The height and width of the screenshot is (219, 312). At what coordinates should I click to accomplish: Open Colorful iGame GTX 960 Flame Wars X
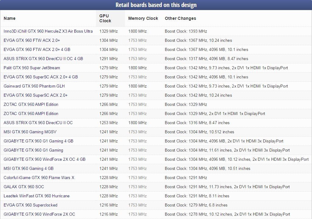tap(39, 178)
